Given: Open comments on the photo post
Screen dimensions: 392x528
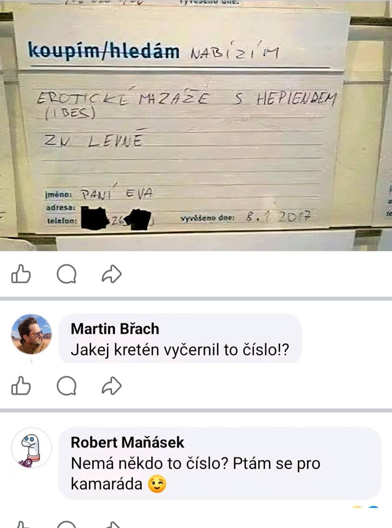Looking at the screenshot, I should coord(66,274).
